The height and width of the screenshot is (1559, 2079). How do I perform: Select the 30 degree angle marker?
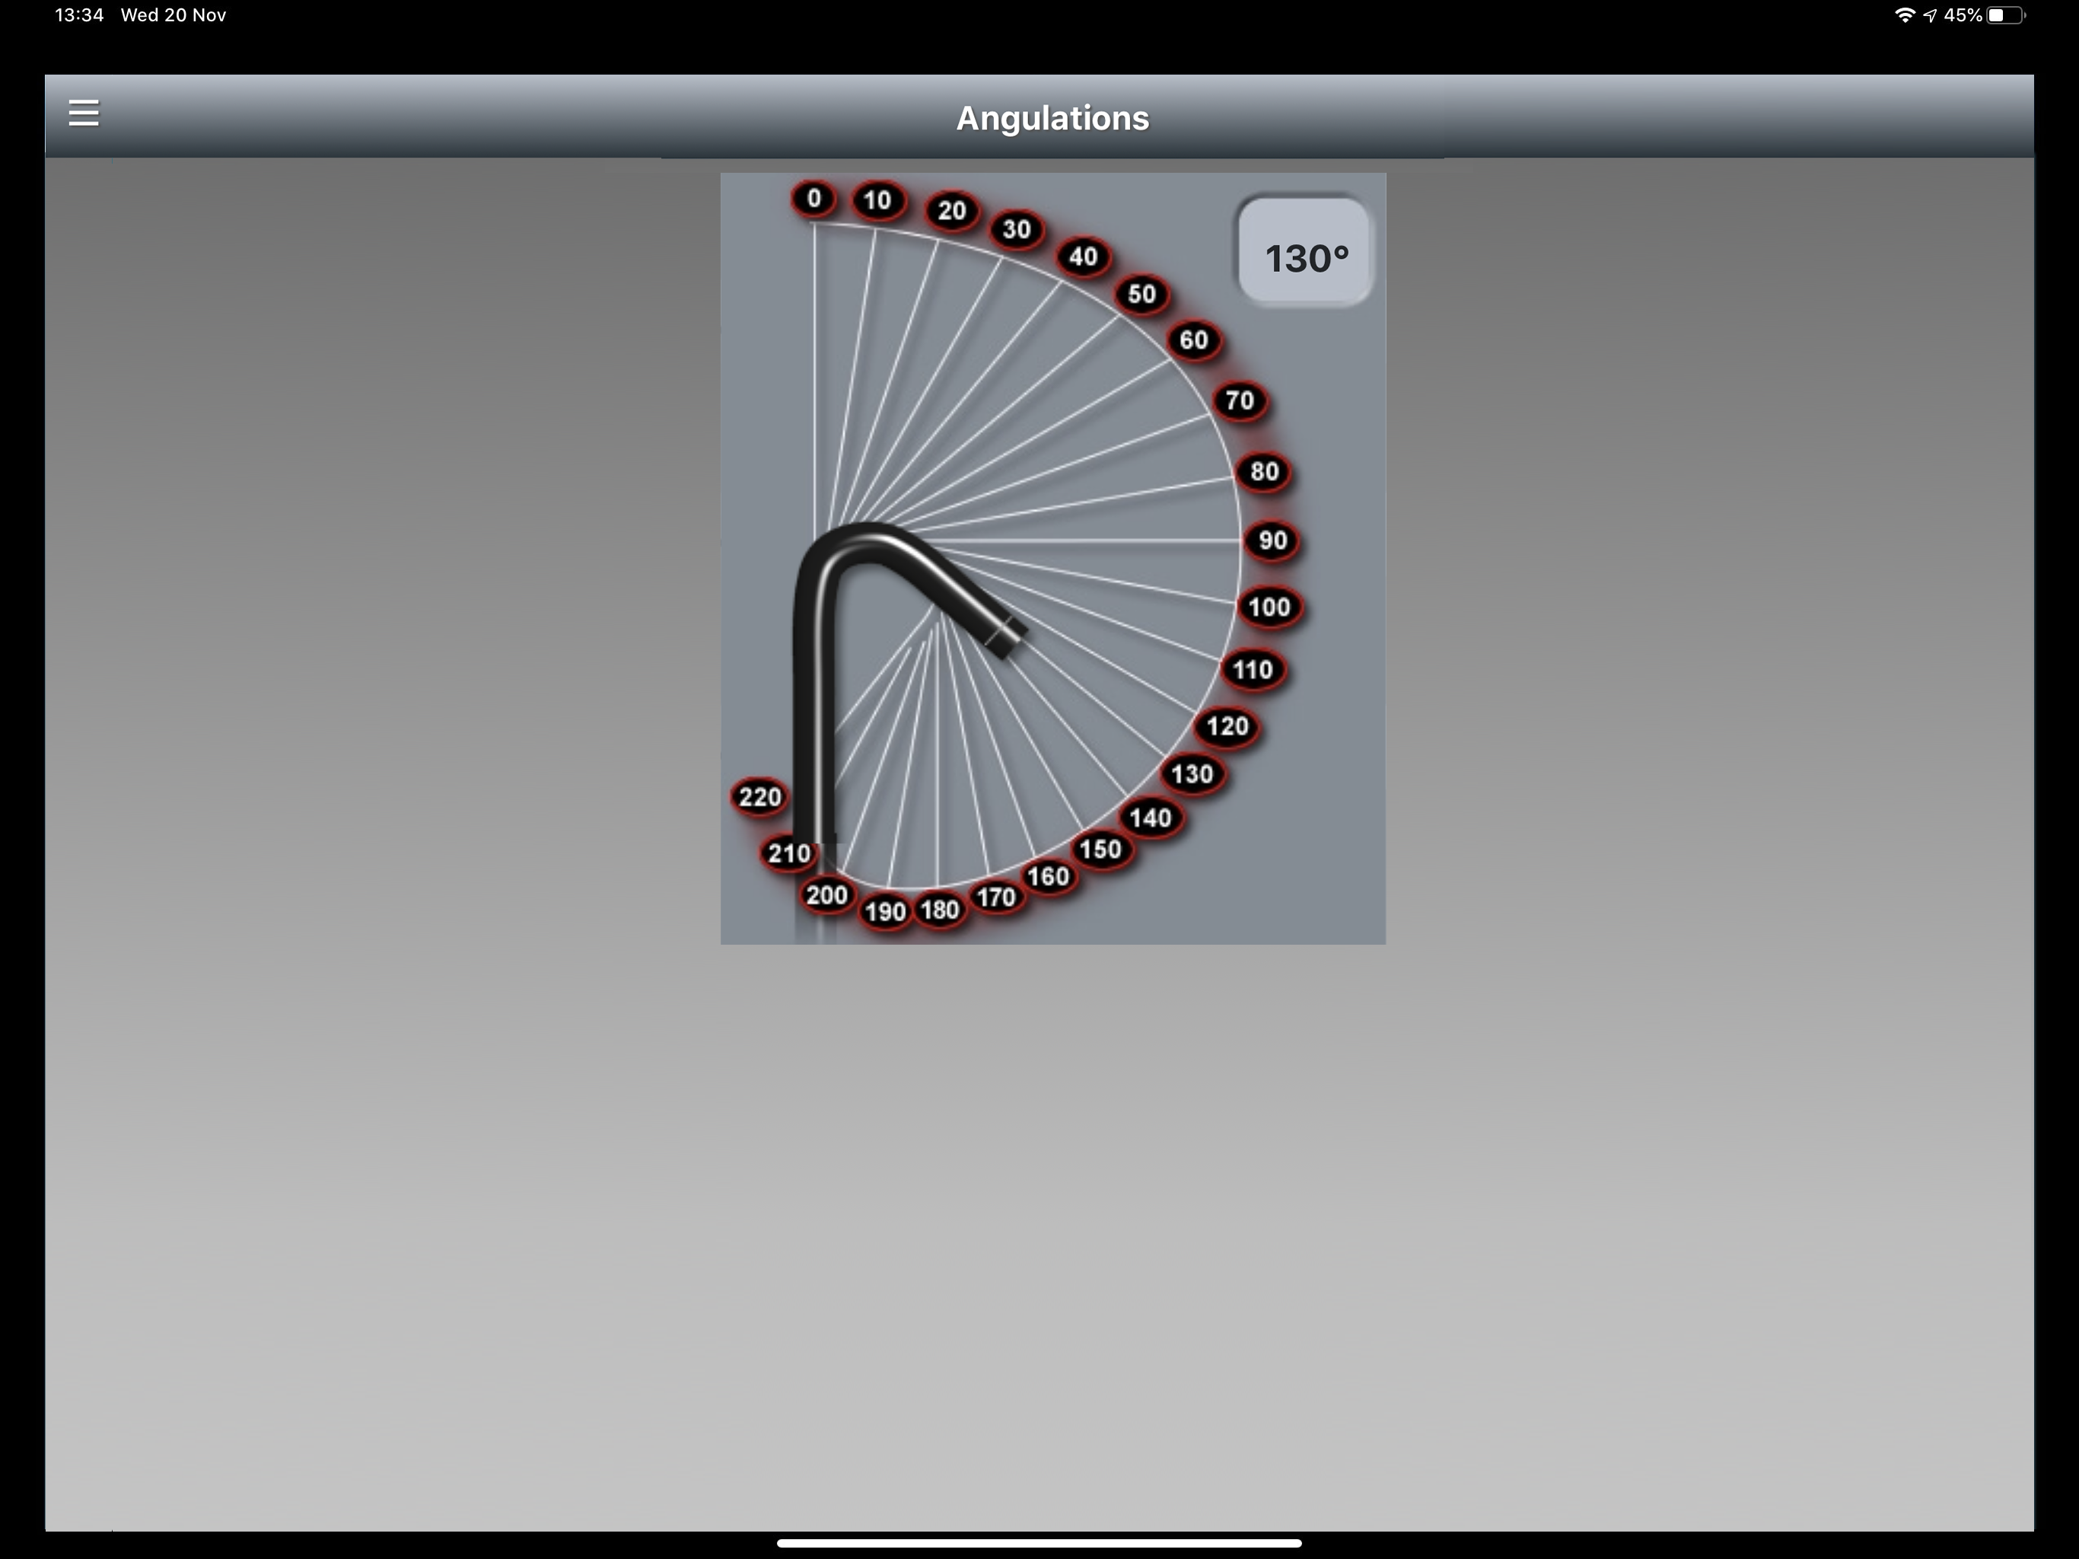(1016, 229)
